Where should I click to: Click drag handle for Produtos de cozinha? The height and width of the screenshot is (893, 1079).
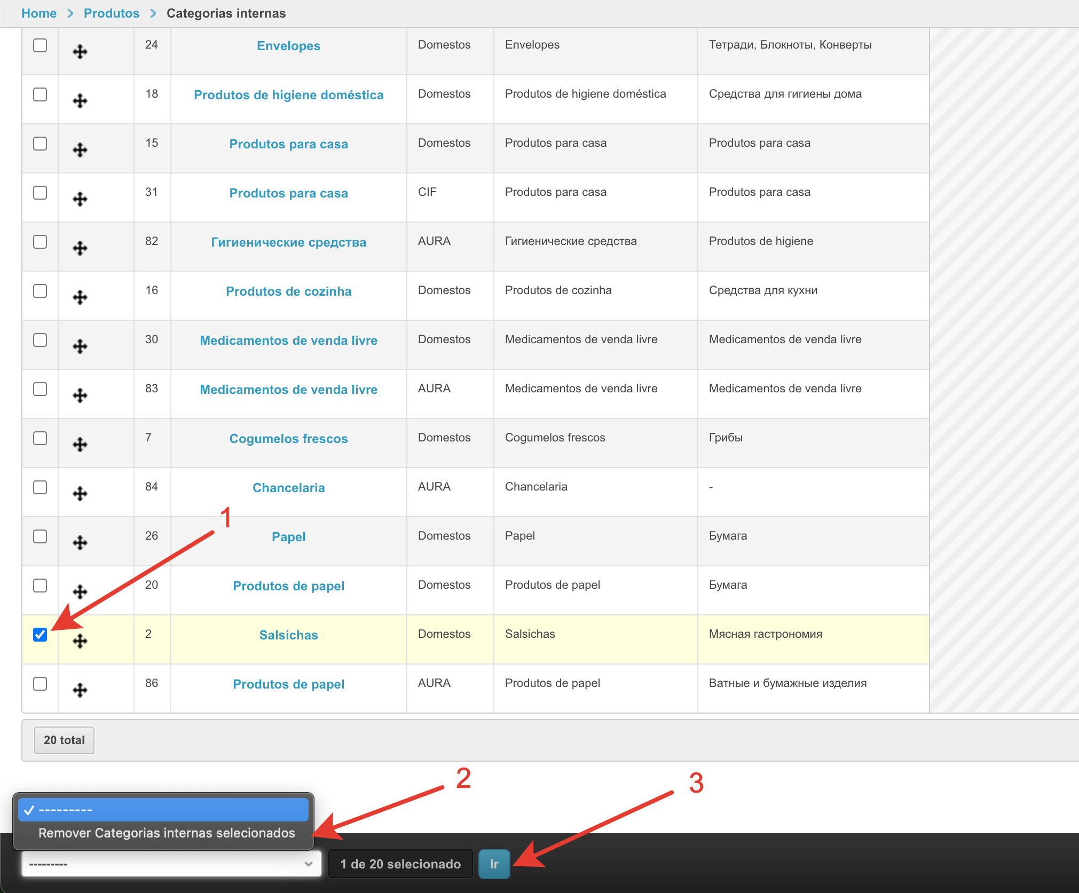click(x=80, y=297)
